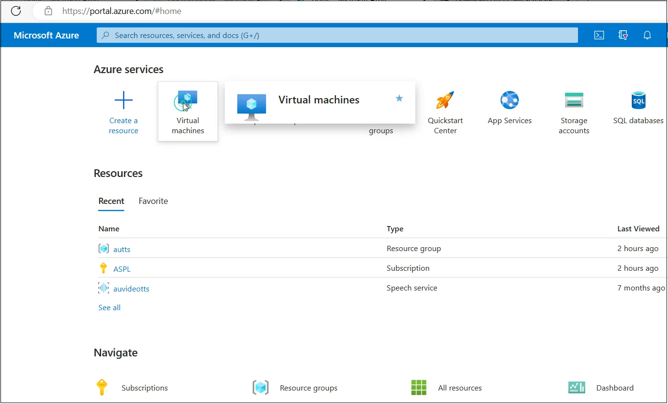Open the Subscriptions key icon under Navigate

tap(102, 388)
